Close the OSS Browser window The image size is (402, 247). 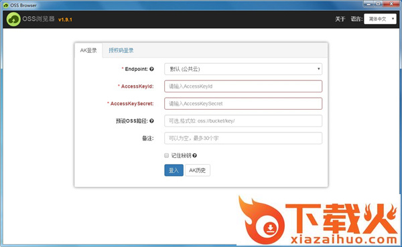pos(391,4)
